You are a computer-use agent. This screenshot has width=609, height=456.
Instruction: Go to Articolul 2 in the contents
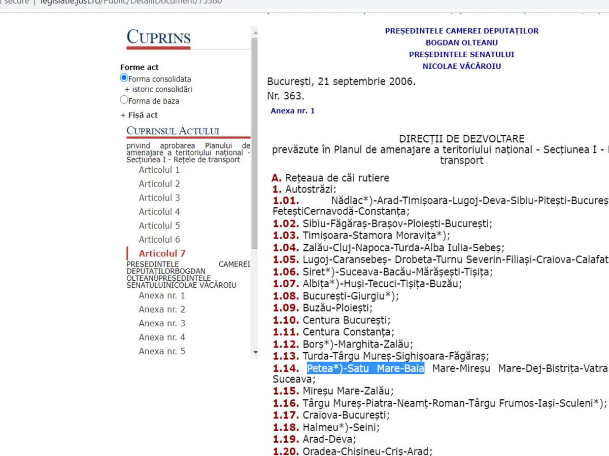coord(159,184)
